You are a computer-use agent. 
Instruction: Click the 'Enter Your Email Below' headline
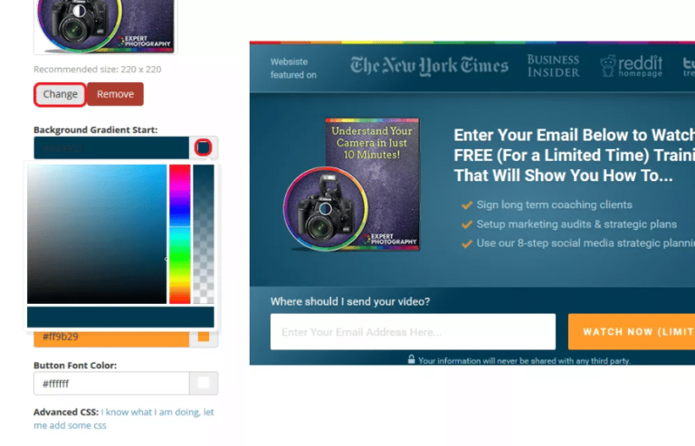575,155
